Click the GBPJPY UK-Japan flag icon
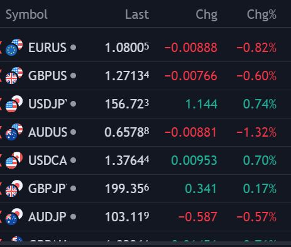 coord(14,188)
